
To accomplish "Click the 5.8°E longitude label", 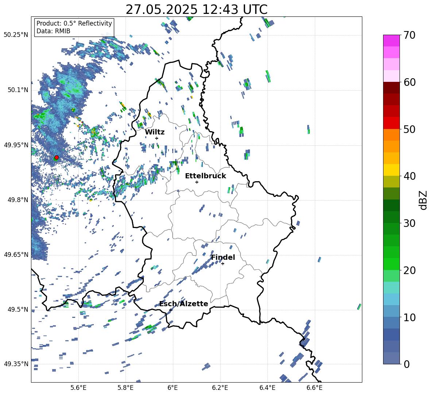I will coord(126,388).
